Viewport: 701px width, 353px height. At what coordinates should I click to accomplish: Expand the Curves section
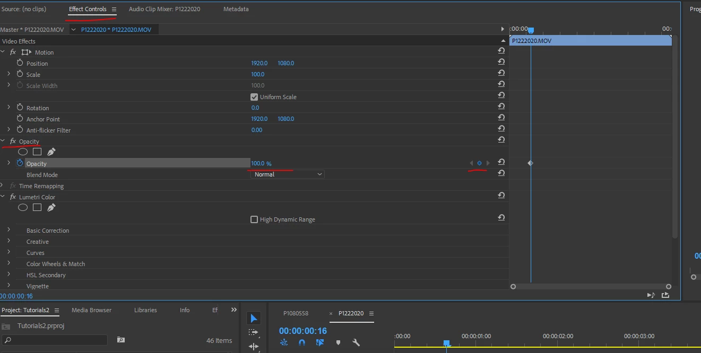[x=8, y=252]
